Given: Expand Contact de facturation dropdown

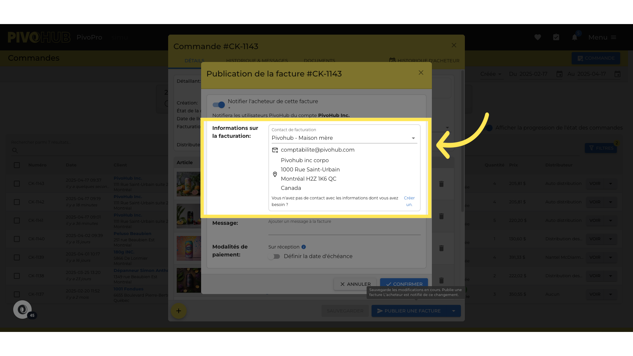Looking at the screenshot, I should (413, 138).
